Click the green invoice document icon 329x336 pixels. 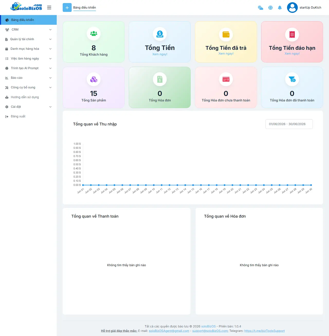(x=160, y=79)
